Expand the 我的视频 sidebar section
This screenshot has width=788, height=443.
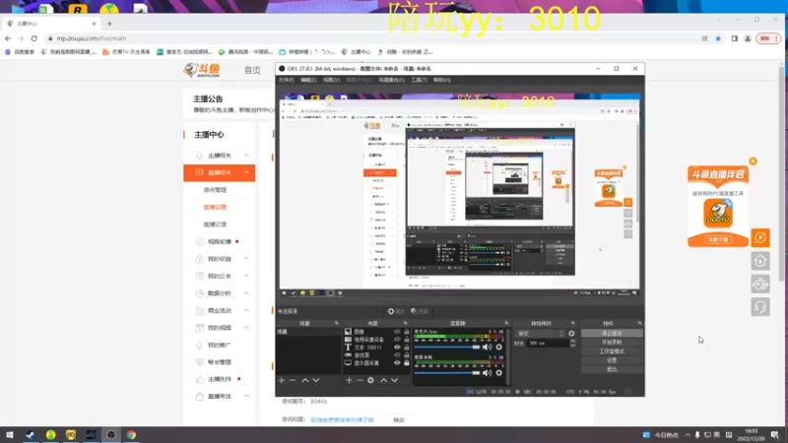246,328
